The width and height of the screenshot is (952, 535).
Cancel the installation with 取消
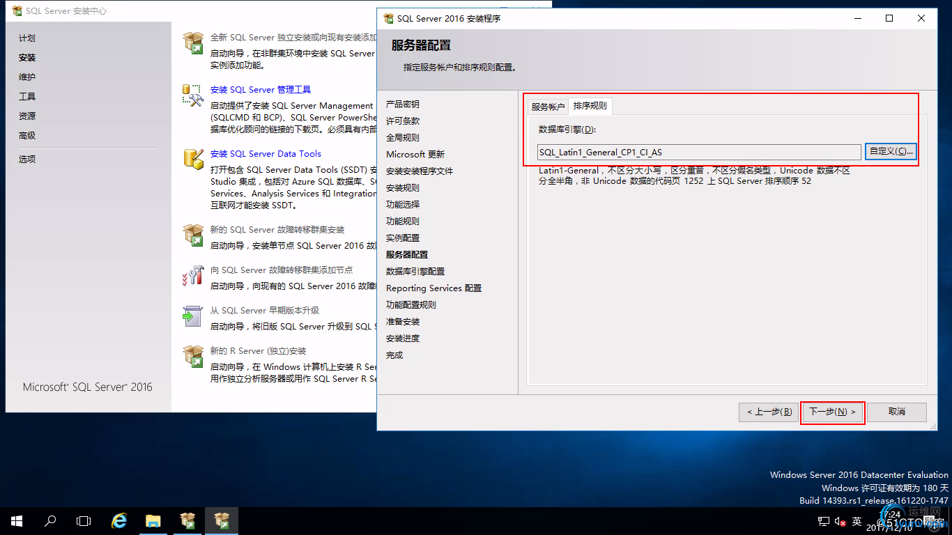(896, 412)
